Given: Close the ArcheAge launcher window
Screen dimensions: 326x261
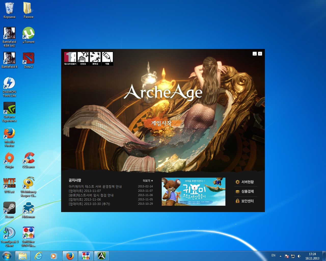Looking at the screenshot, I should [260, 54].
